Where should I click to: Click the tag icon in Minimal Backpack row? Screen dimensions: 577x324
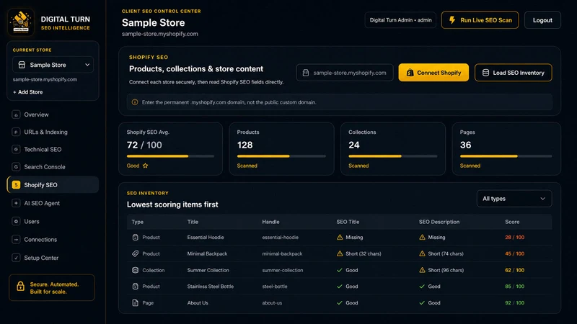click(135, 253)
